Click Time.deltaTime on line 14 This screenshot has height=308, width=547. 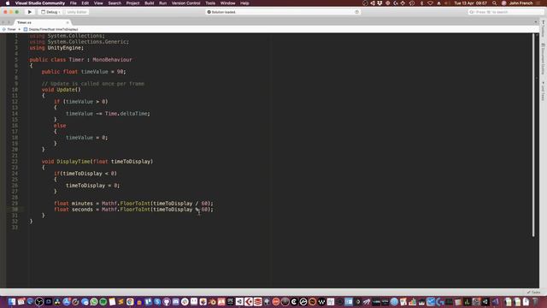126,114
